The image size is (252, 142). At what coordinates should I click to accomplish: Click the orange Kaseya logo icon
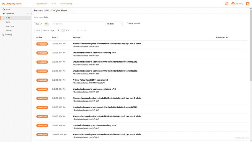tap(248, 4)
